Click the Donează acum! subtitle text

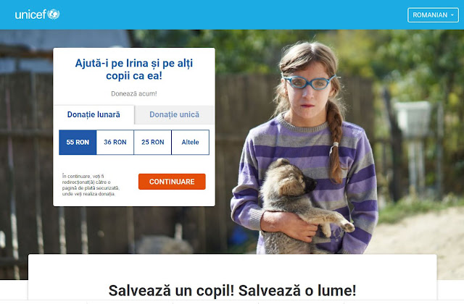[x=134, y=93]
